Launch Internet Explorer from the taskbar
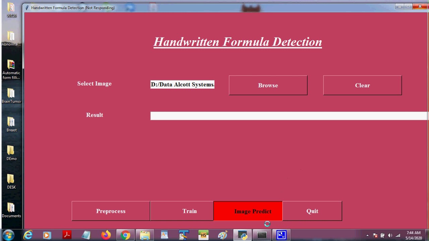429x241 pixels. click(x=28, y=235)
